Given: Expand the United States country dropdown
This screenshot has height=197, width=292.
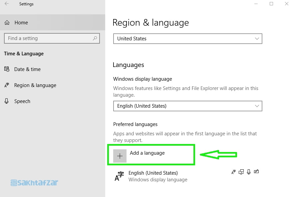Looking at the screenshot, I should pyautogui.click(x=187, y=39).
